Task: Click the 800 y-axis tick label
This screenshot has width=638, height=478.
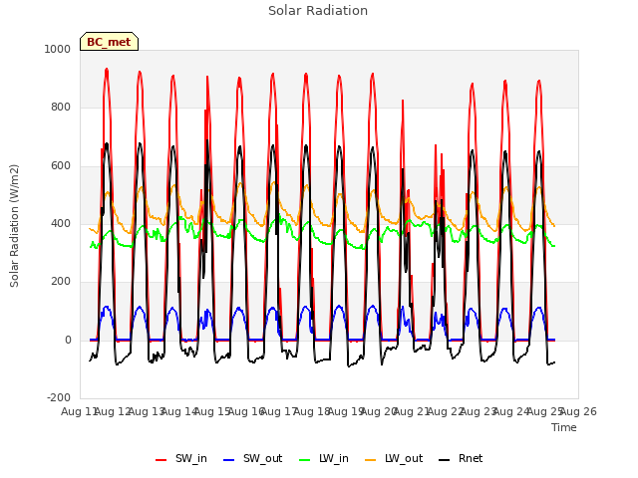Action: (61, 107)
